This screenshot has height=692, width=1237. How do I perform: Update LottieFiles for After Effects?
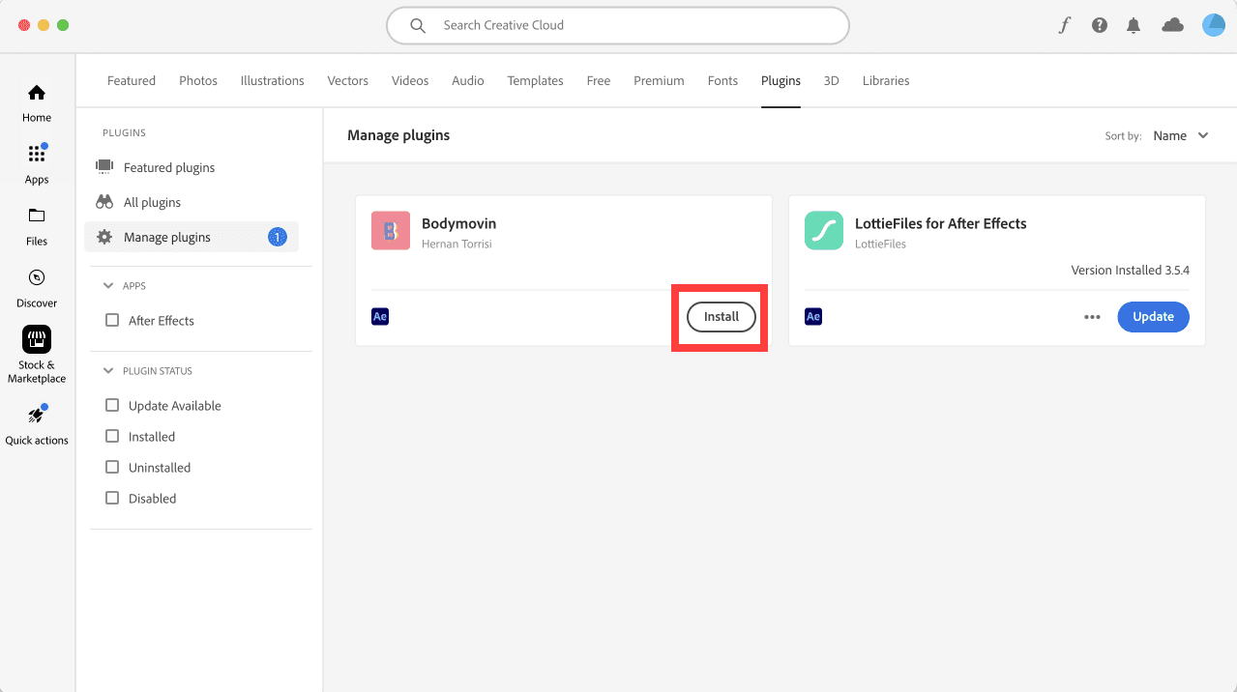pyautogui.click(x=1153, y=317)
